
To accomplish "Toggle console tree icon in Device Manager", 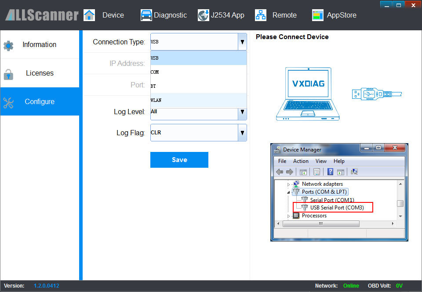I will click(x=303, y=172).
